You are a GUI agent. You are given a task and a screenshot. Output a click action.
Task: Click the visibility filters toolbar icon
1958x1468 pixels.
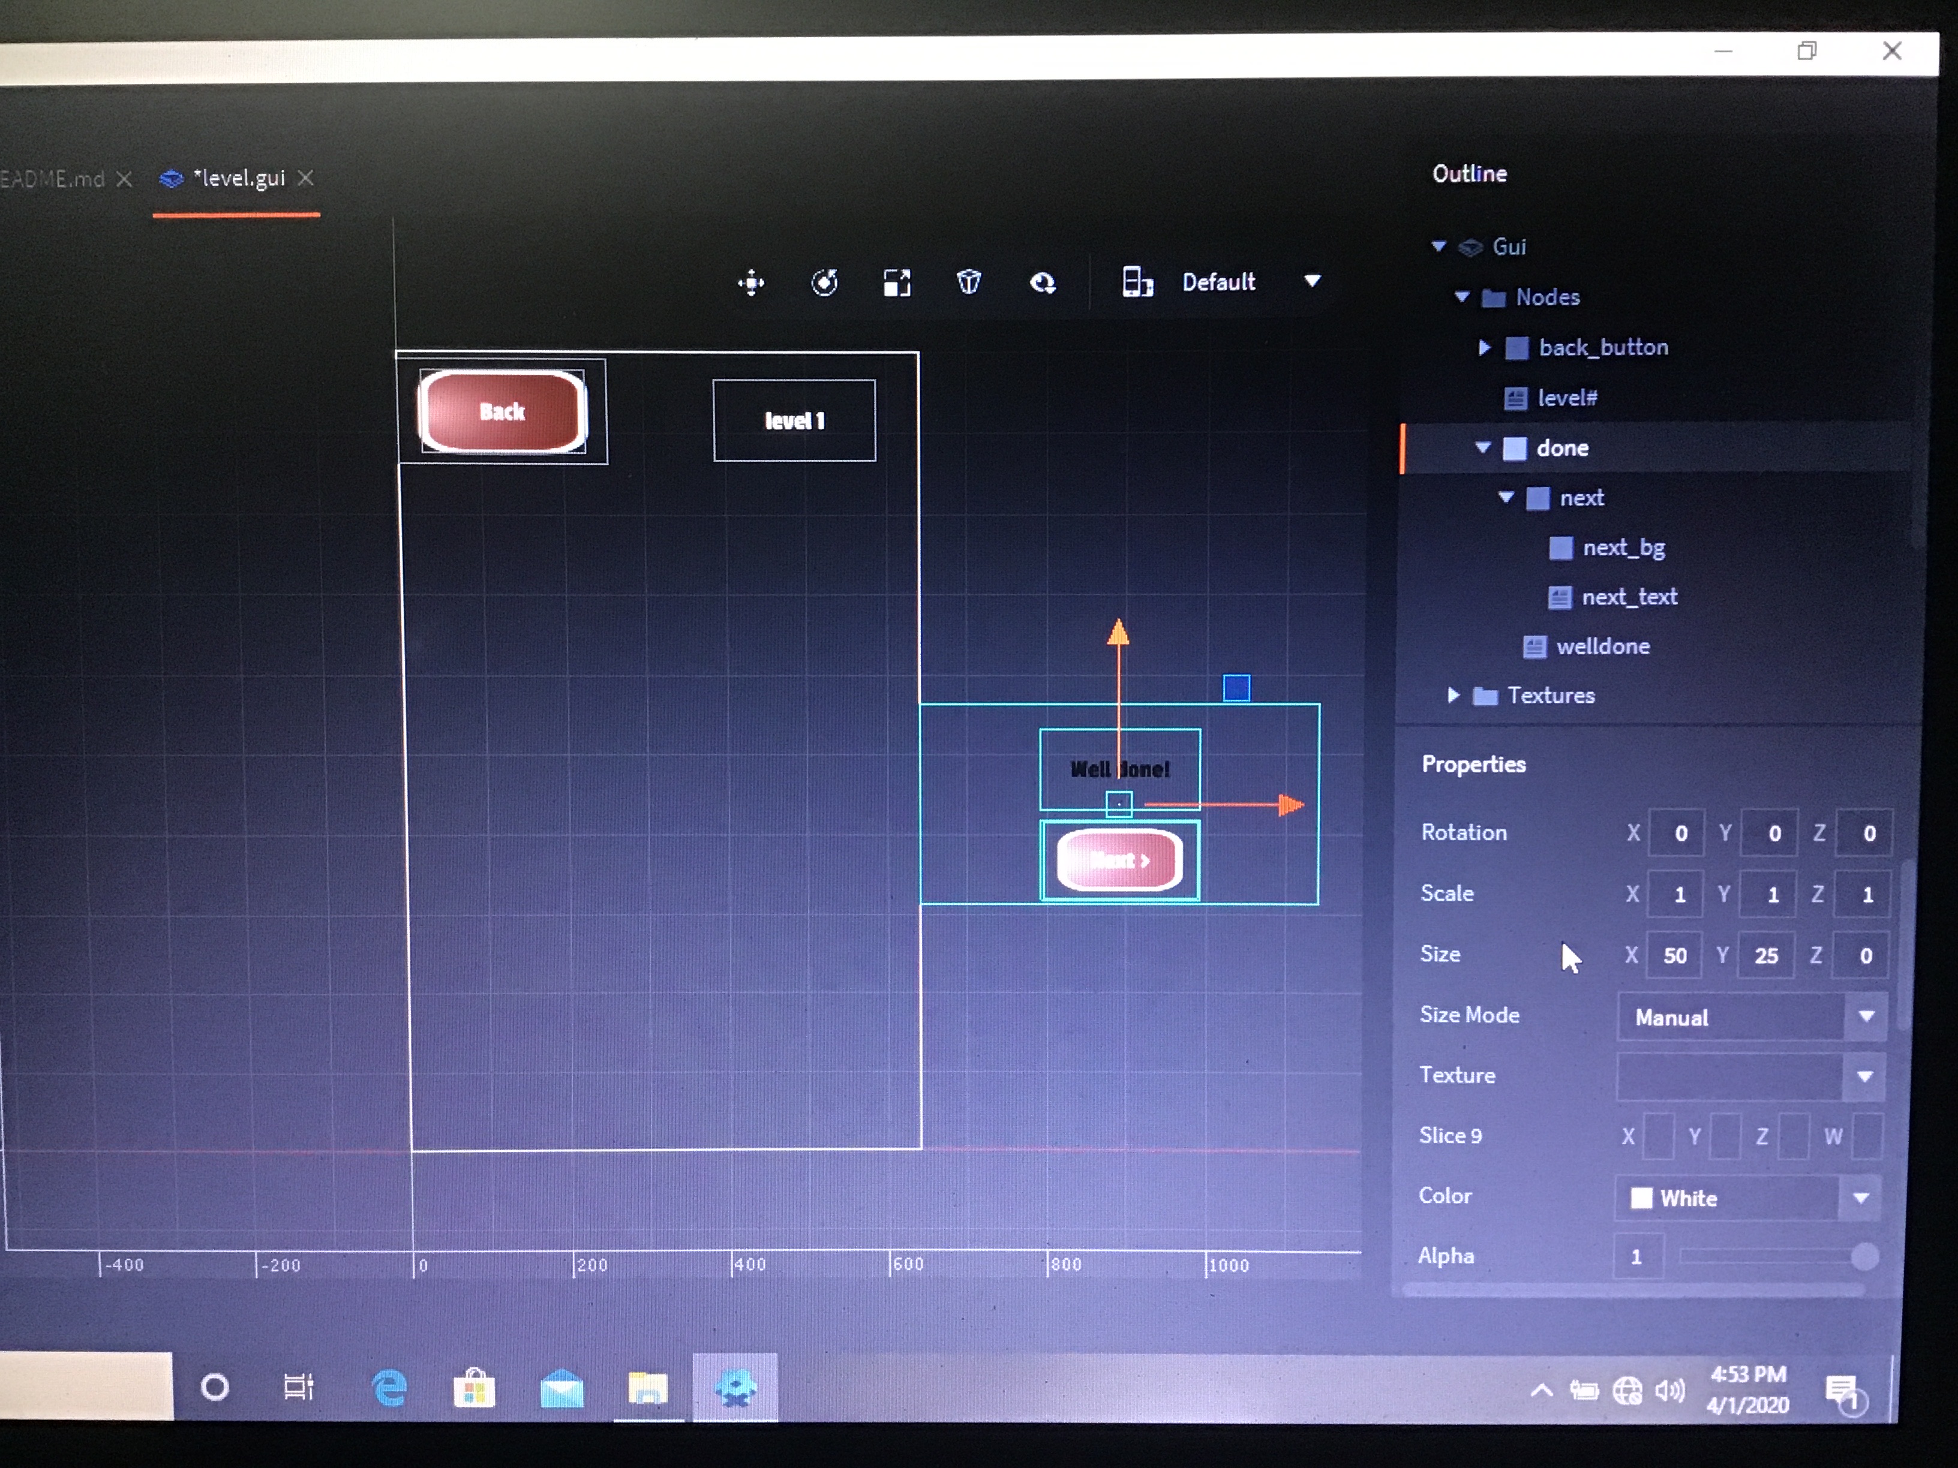click(x=1043, y=283)
